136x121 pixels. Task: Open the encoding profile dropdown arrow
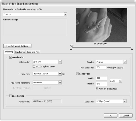[x=65, y=14]
